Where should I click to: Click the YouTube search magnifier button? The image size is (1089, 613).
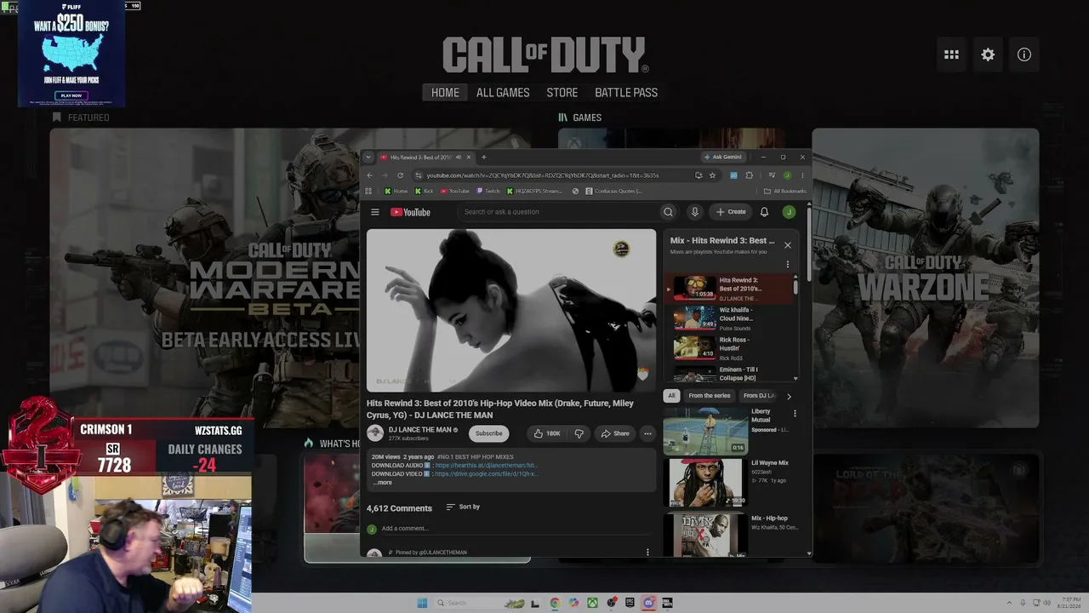coord(669,212)
